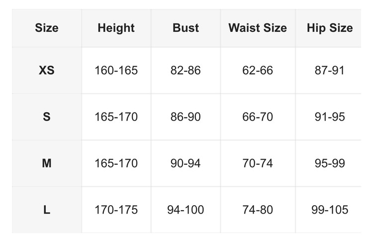Image resolution: width=373 pixels, height=245 pixels.
Task: Choose the L size row label
Action: (47, 210)
